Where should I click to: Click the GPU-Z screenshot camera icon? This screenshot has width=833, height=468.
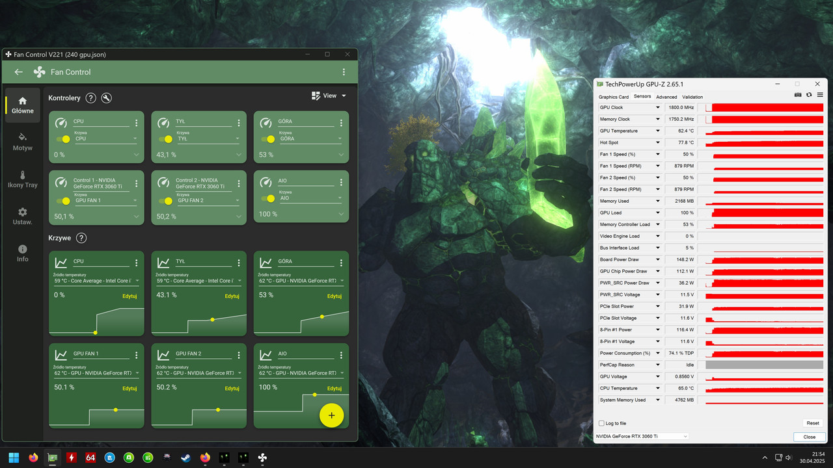click(798, 95)
